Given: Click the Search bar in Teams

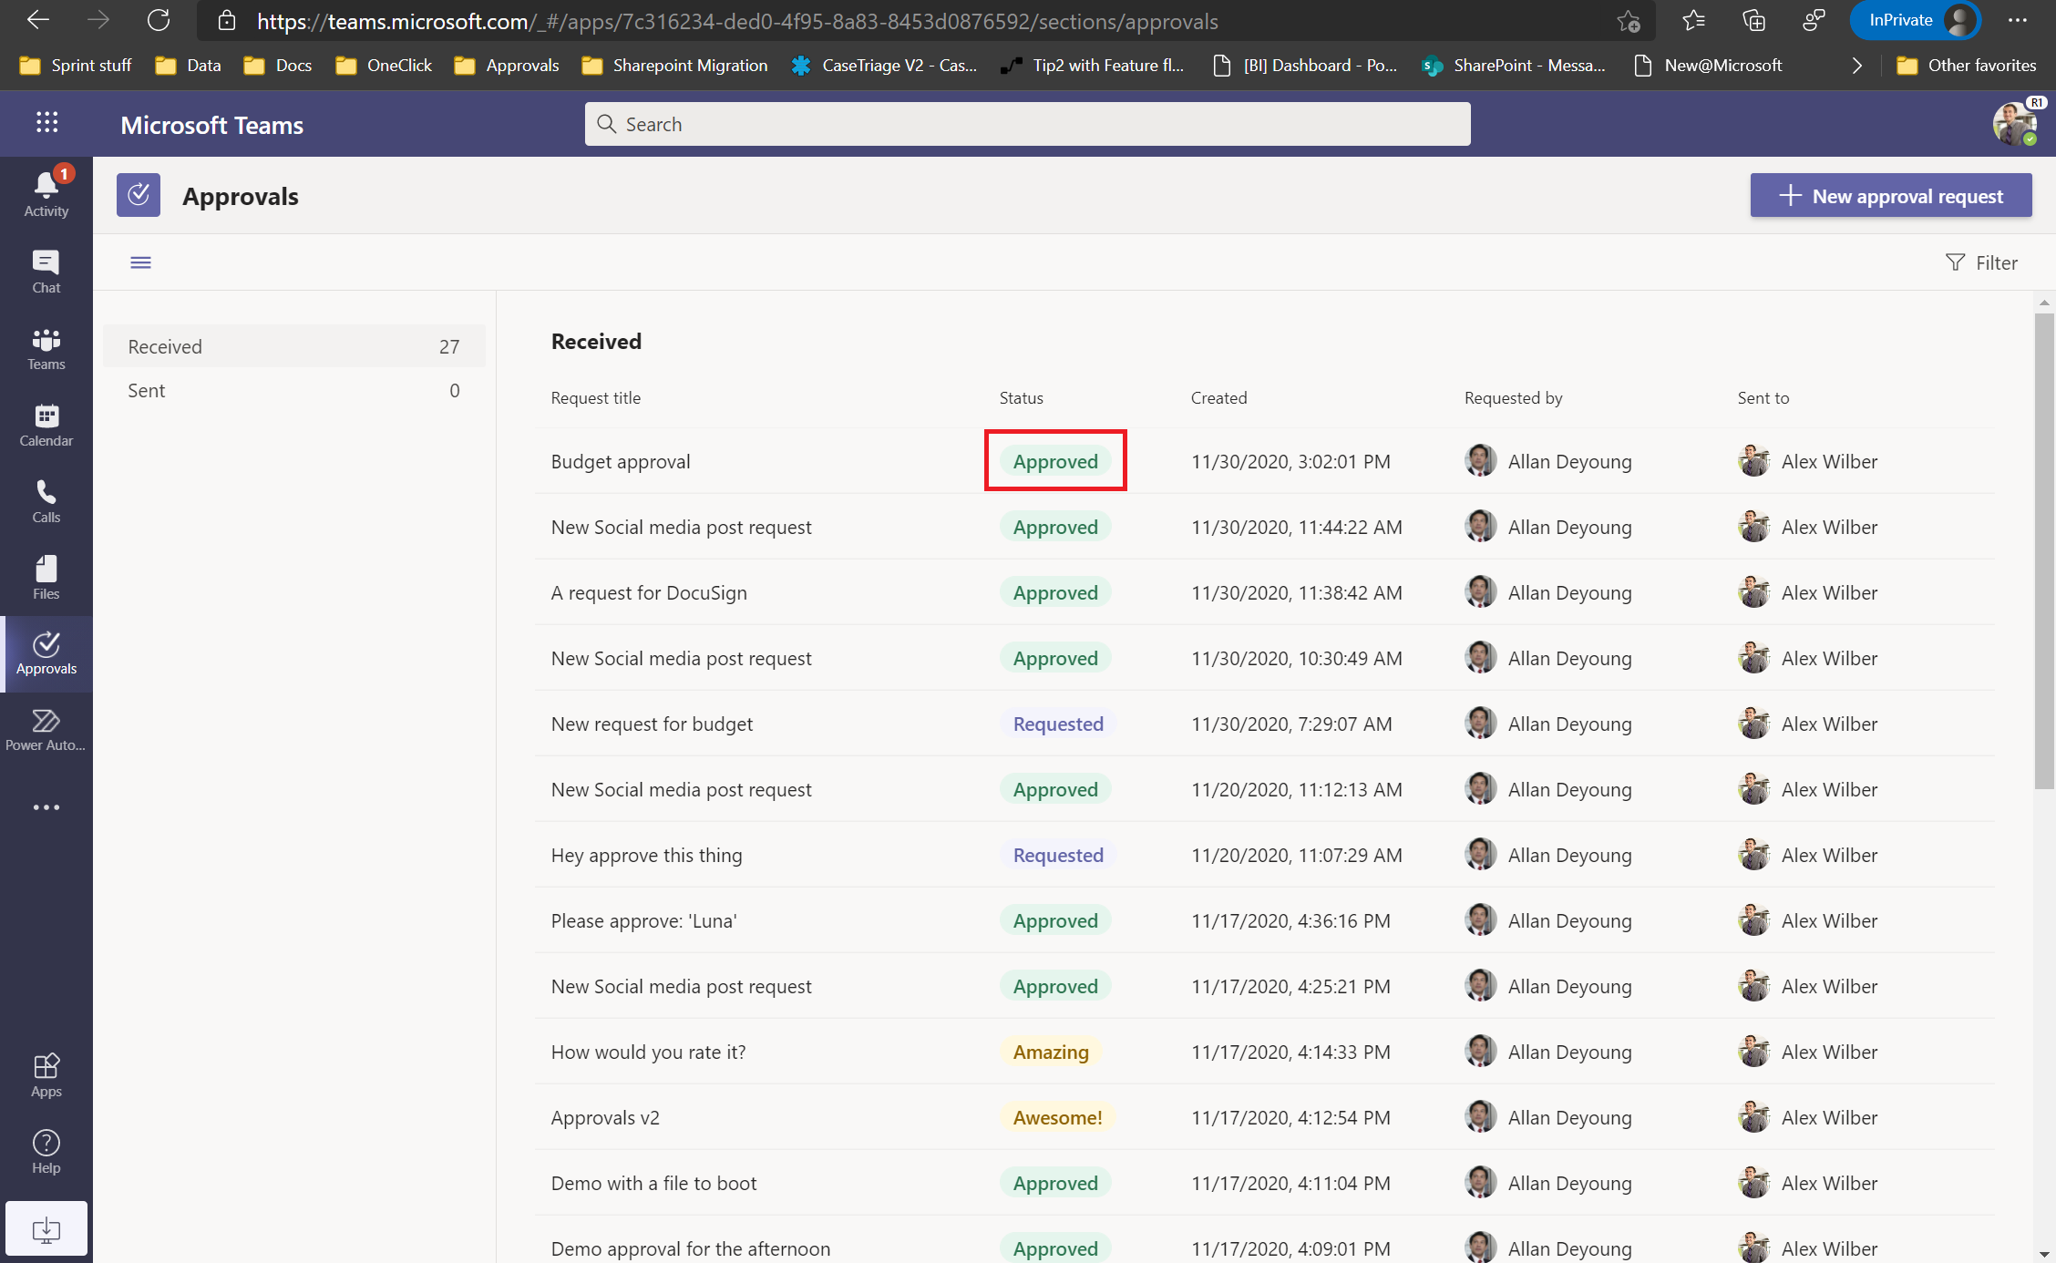Looking at the screenshot, I should pyautogui.click(x=1028, y=123).
